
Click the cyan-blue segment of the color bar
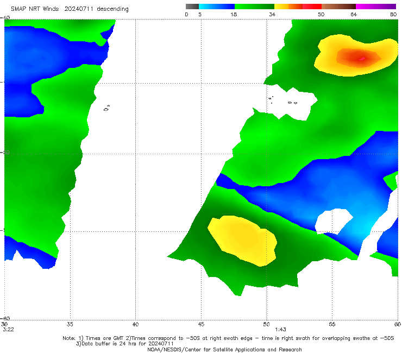click(217, 7)
